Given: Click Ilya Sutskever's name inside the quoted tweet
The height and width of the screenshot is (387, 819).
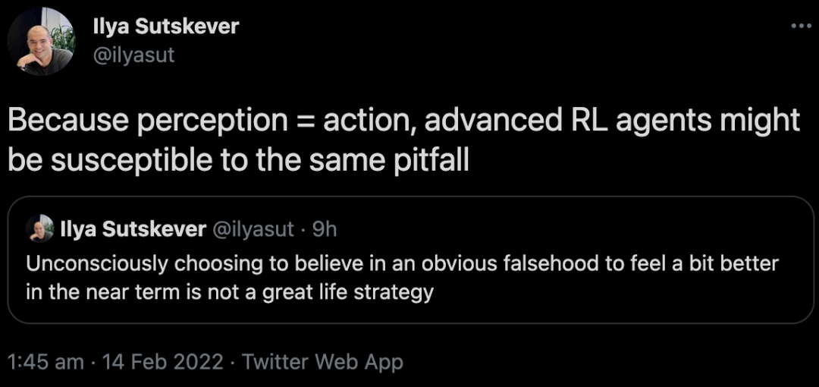Looking at the screenshot, I should [x=132, y=228].
